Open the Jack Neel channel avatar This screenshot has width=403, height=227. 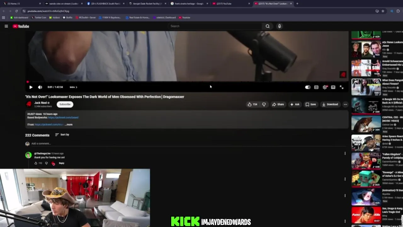click(x=29, y=104)
